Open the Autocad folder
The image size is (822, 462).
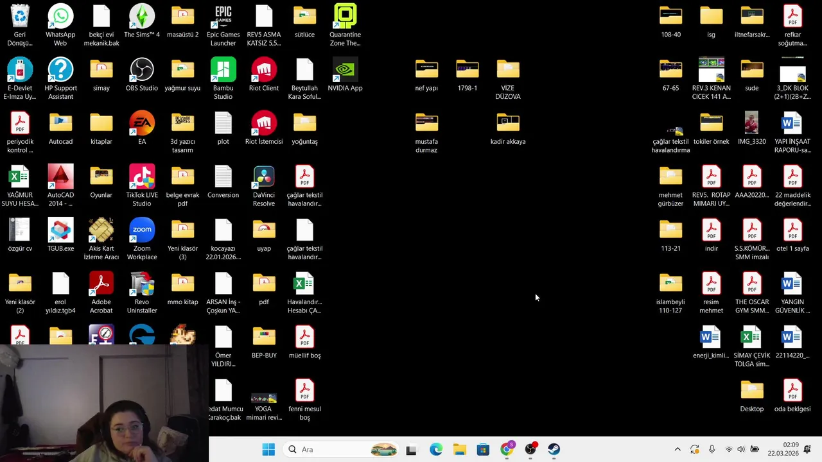(60, 123)
